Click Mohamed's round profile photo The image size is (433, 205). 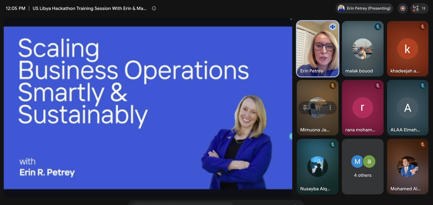pos(408,167)
